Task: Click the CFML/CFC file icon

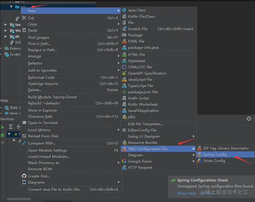Action: (x=124, y=67)
